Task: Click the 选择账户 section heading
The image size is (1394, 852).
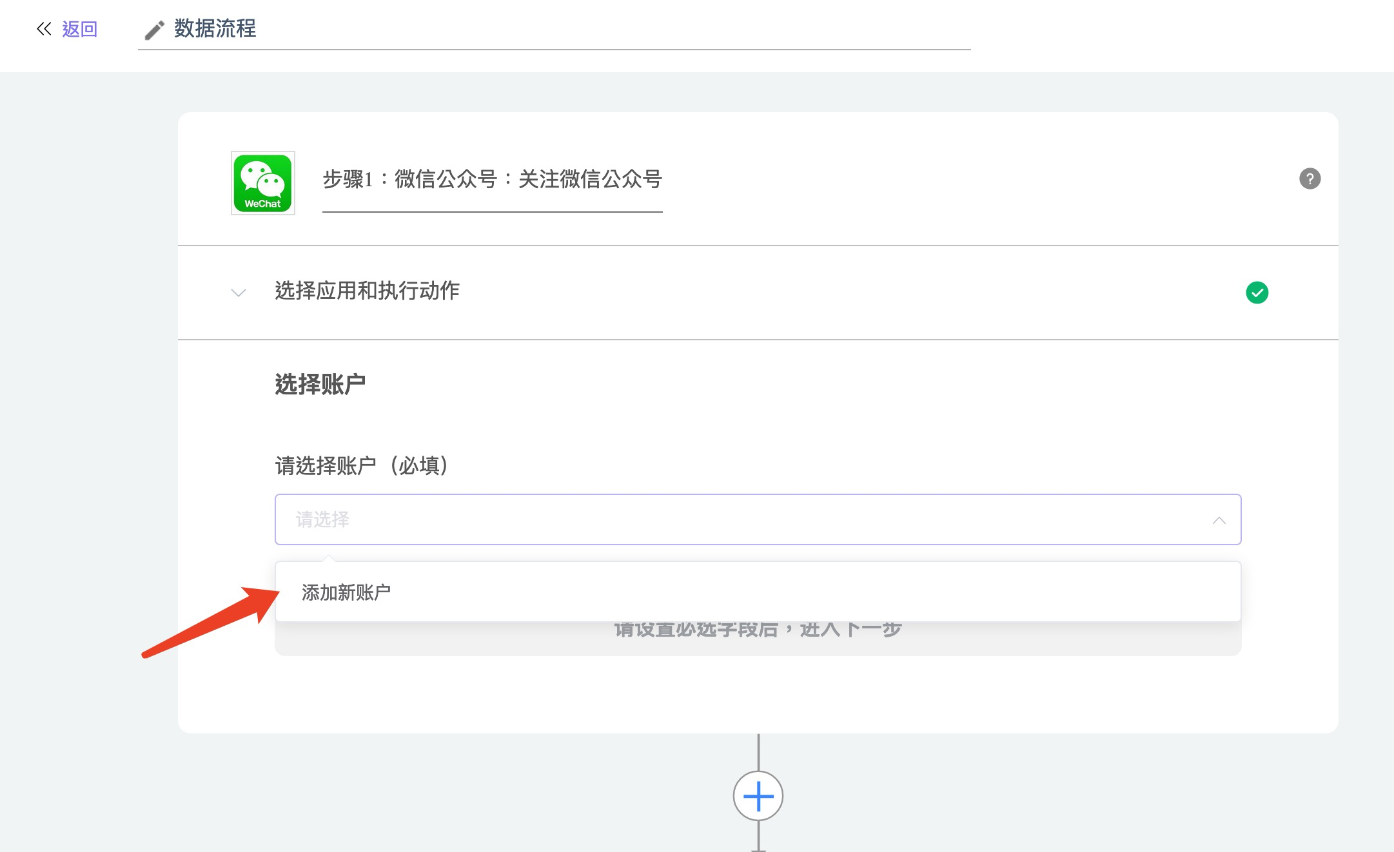Action: pyautogui.click(x=320, y=384)
